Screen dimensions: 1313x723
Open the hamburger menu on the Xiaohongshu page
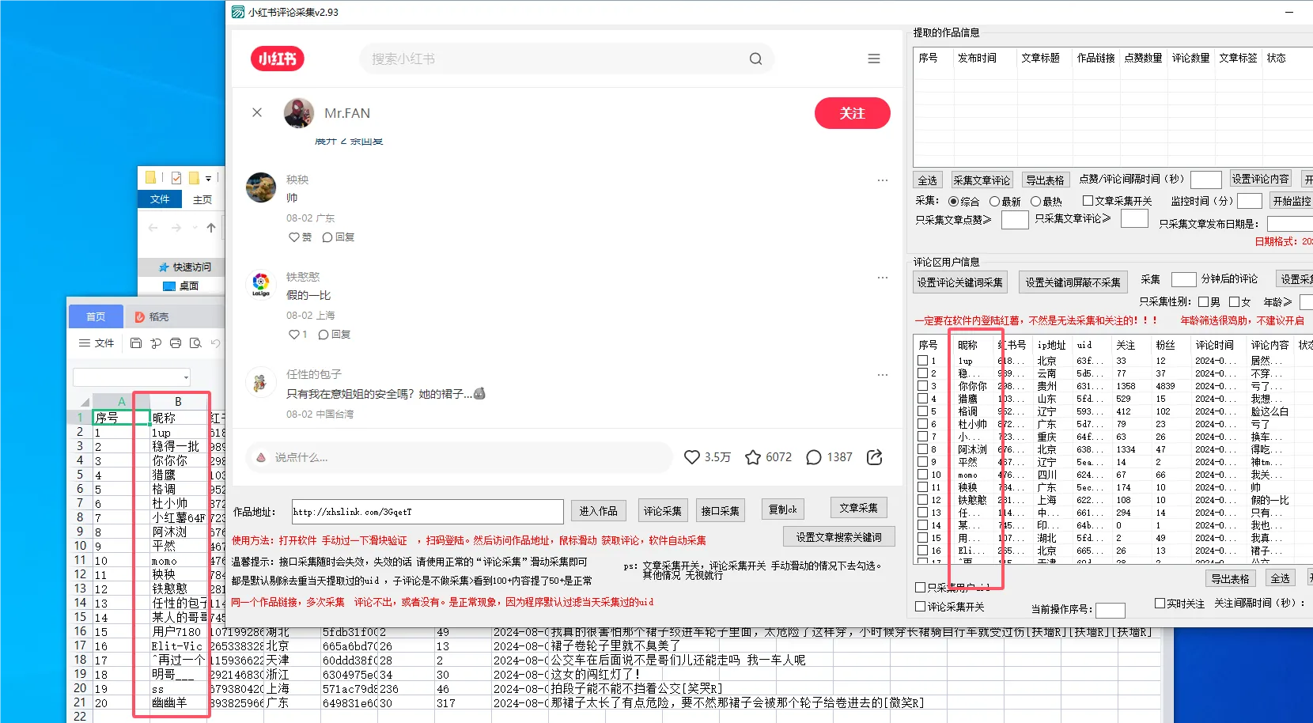[x=873, y=59]
